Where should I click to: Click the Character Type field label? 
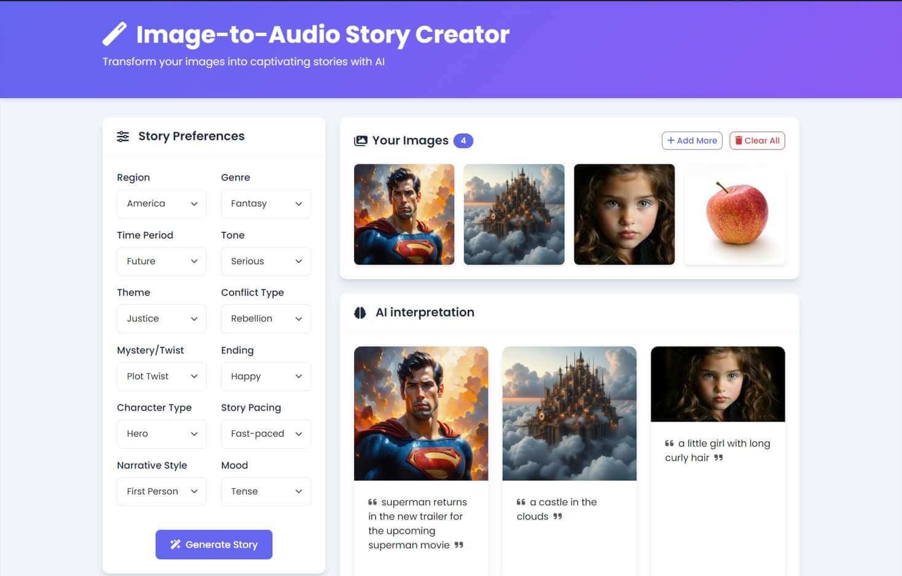154,408
